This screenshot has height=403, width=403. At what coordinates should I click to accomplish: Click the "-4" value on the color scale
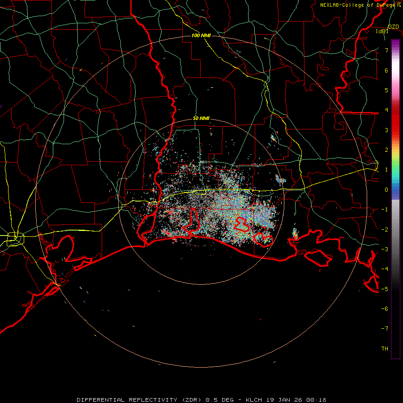pyautogui.click(x=385, y=269)
